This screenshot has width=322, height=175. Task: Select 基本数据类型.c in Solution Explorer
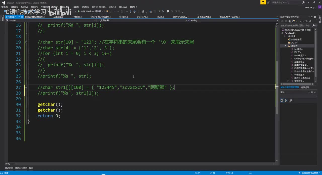click(x=301, y=65)
